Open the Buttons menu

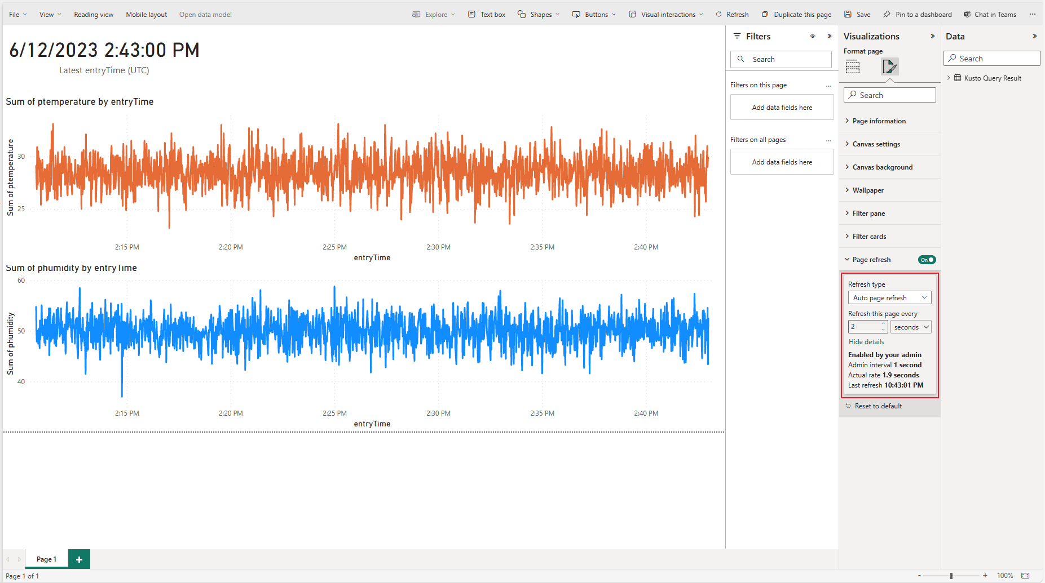(594, 15)
